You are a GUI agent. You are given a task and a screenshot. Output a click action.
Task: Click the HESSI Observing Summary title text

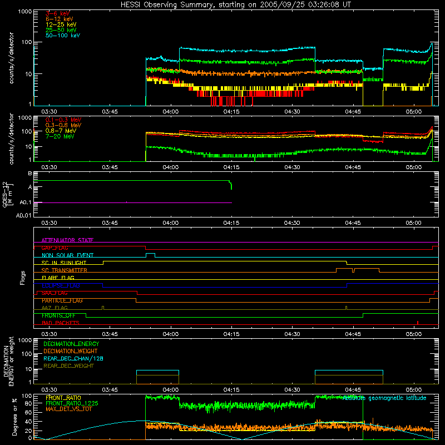coord(235,5)
